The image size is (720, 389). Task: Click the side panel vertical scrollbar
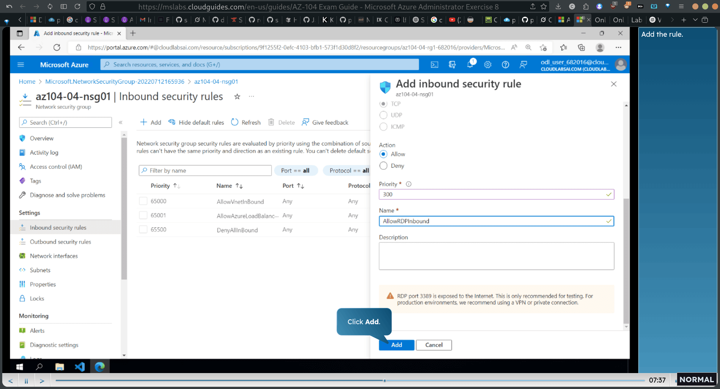(x=626, y=261)
